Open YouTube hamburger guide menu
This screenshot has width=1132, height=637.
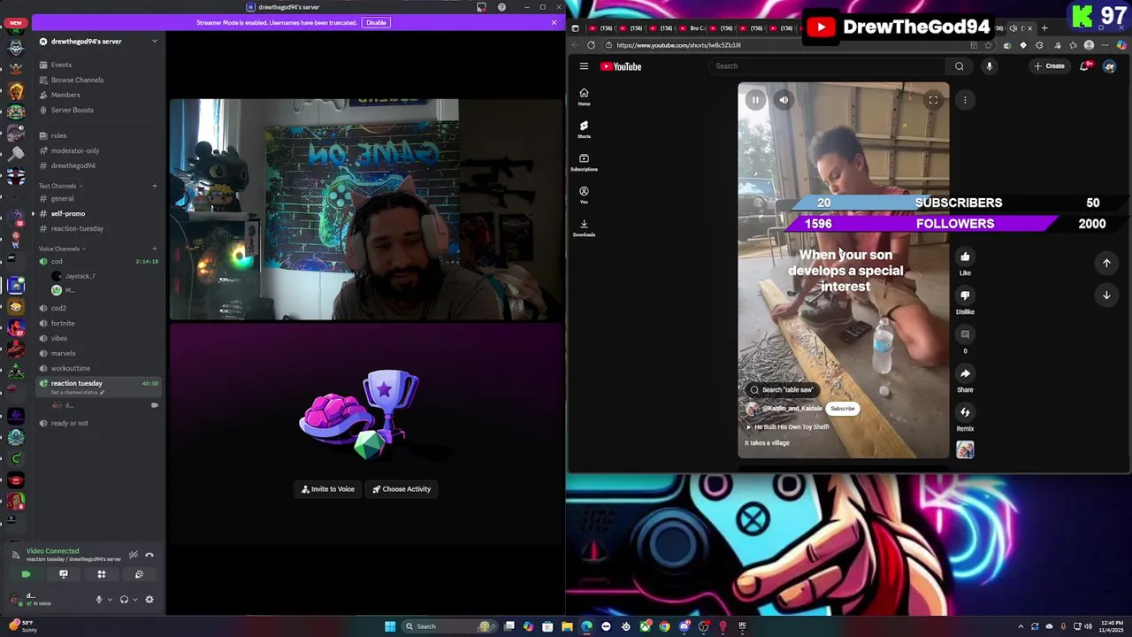tap(584, 66)
